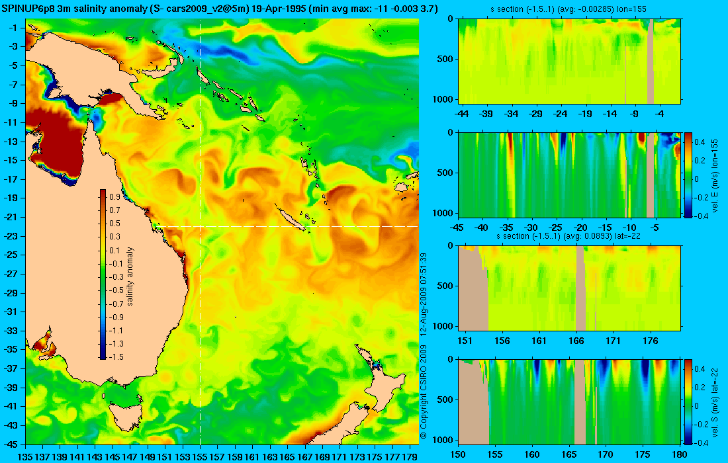The width and height of the screenshot is (728, 463).
Task: Click the '167' label on the map longitude axis
Action: (x=305, y=457)
